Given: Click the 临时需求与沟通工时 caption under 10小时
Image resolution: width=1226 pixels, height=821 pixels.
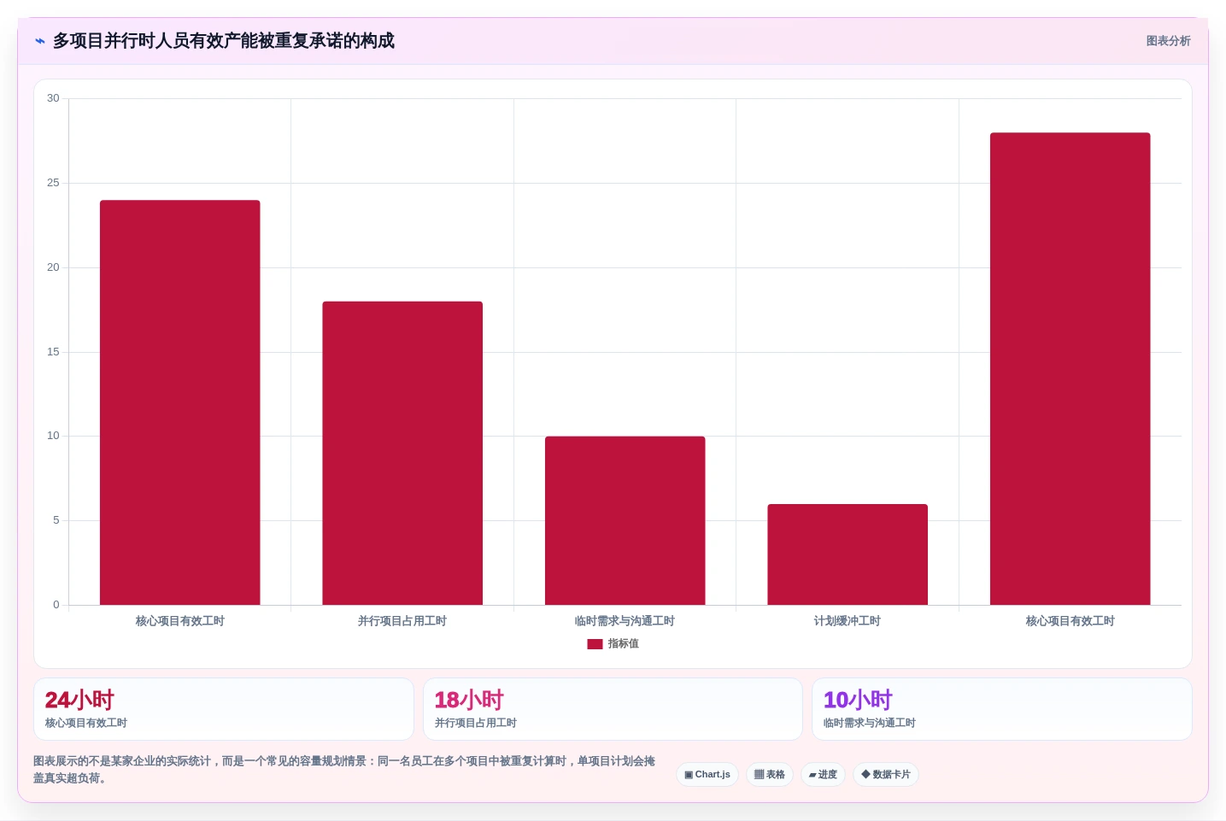Looking at the screenshot, I should tap(870, 723).
